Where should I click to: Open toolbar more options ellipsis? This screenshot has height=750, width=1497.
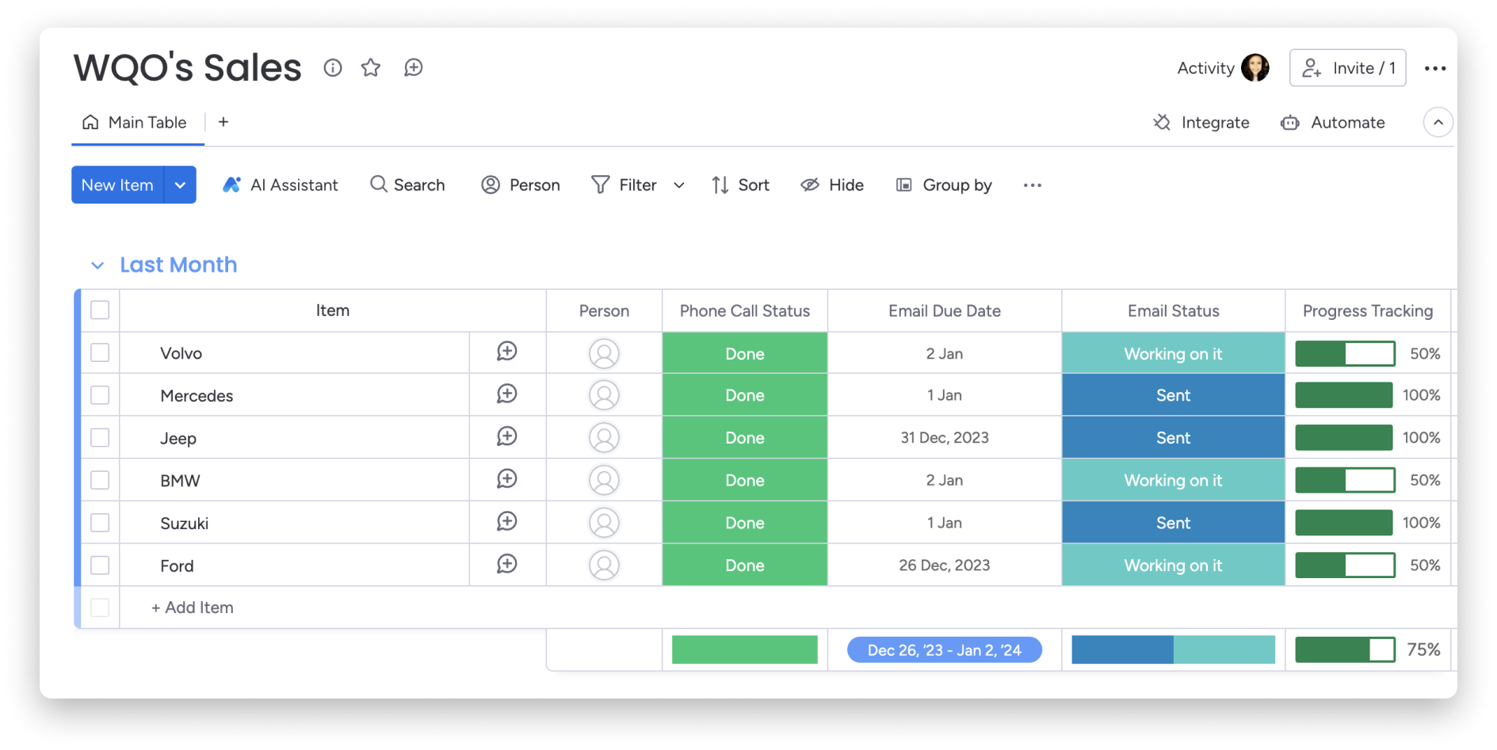[x=1033, y=185]
